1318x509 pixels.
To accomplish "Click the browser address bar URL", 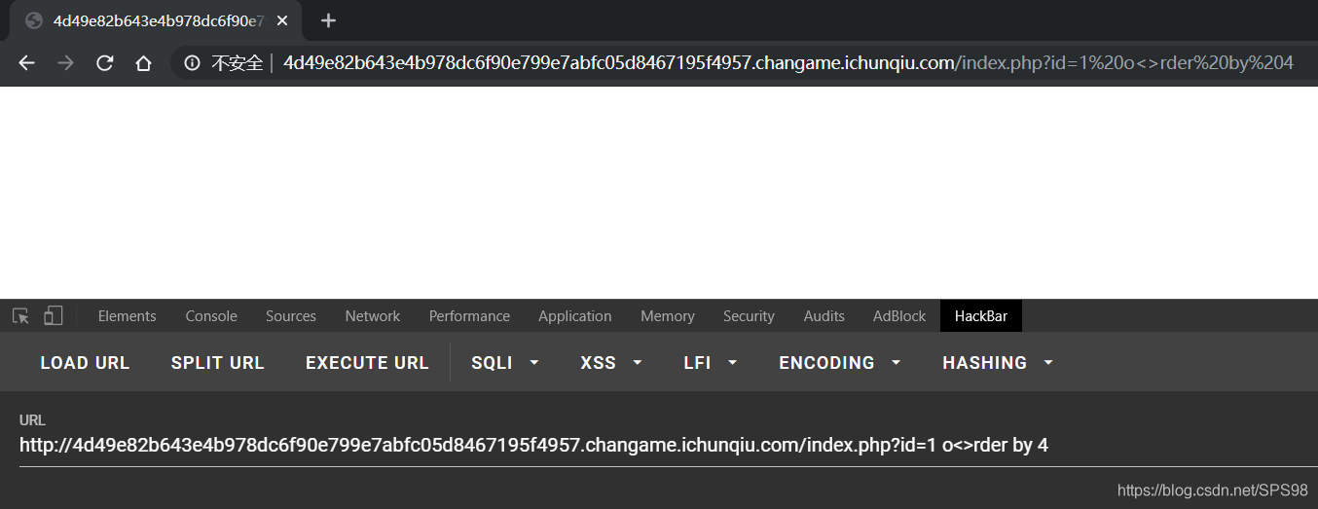I will pyautogui.click(x=788, y=63).
